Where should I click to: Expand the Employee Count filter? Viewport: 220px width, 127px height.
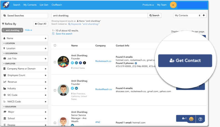tap(25, 75)
